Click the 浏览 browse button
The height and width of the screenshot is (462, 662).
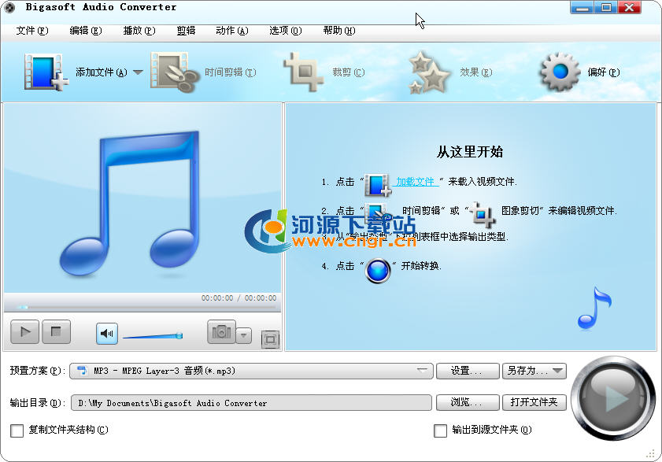[x=468, y=402]
